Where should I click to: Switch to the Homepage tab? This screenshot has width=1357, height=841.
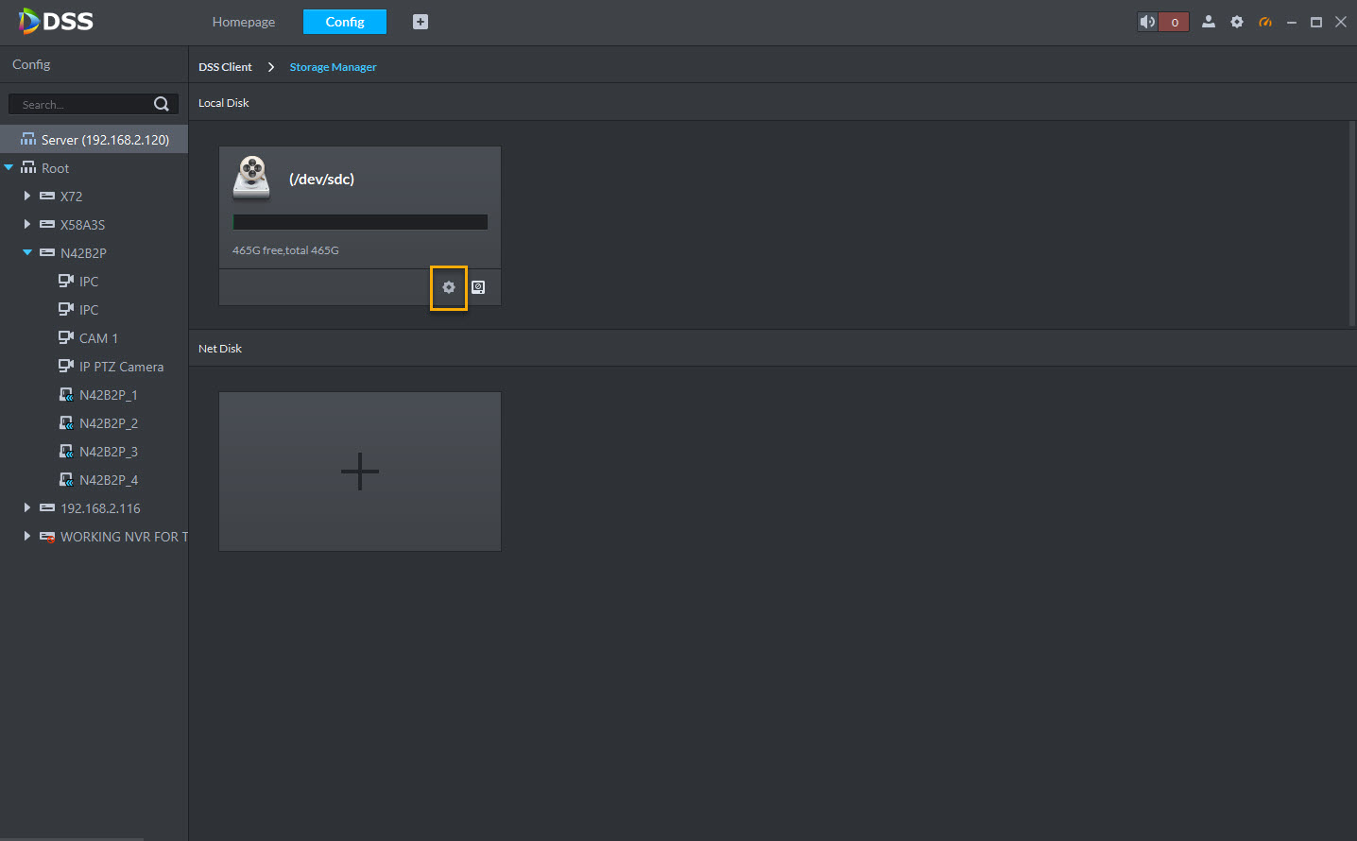tap(244, 22)
